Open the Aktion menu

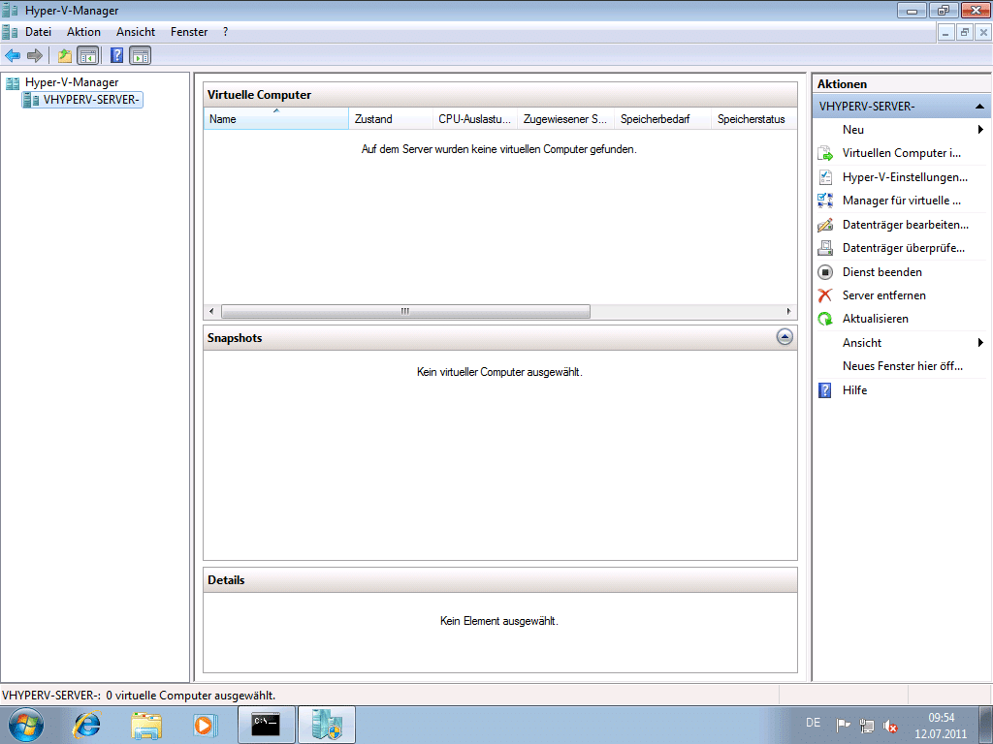tap(83, 32)
